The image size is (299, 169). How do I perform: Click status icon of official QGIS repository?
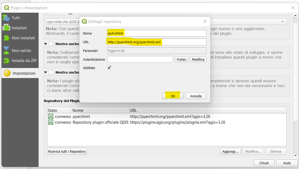coord(50,122)
